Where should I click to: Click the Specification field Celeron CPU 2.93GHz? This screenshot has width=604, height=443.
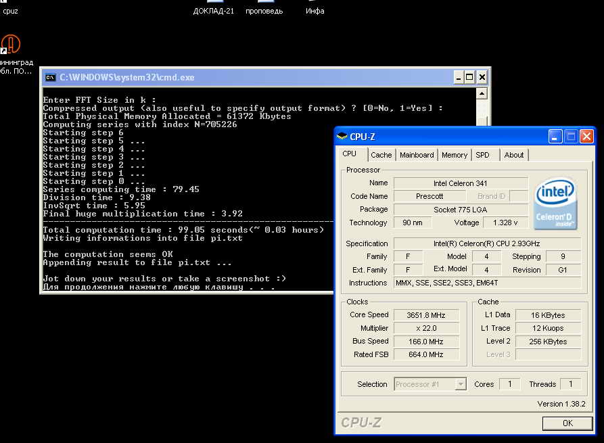pyautogui.click(x=487, y=243)
